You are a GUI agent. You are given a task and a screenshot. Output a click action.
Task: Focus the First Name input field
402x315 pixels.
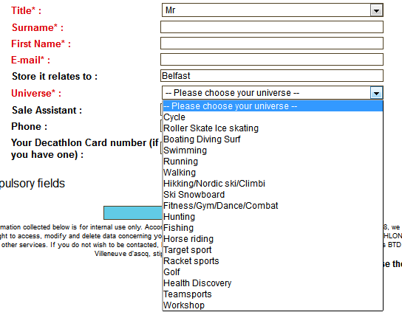click(272, 44)
